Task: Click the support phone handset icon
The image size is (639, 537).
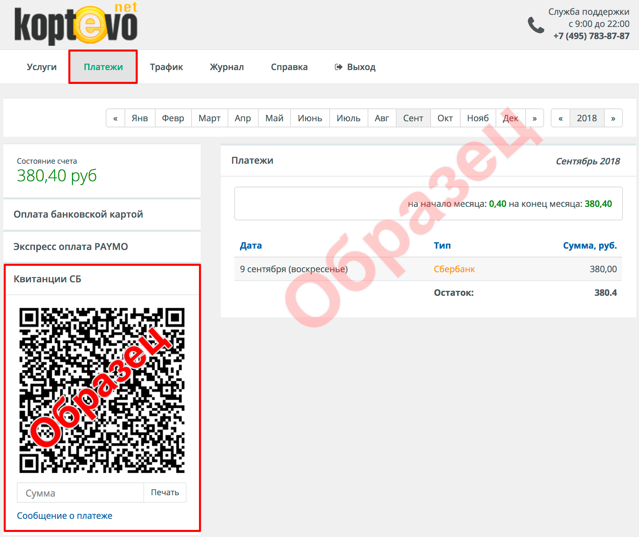Action: 535,25
